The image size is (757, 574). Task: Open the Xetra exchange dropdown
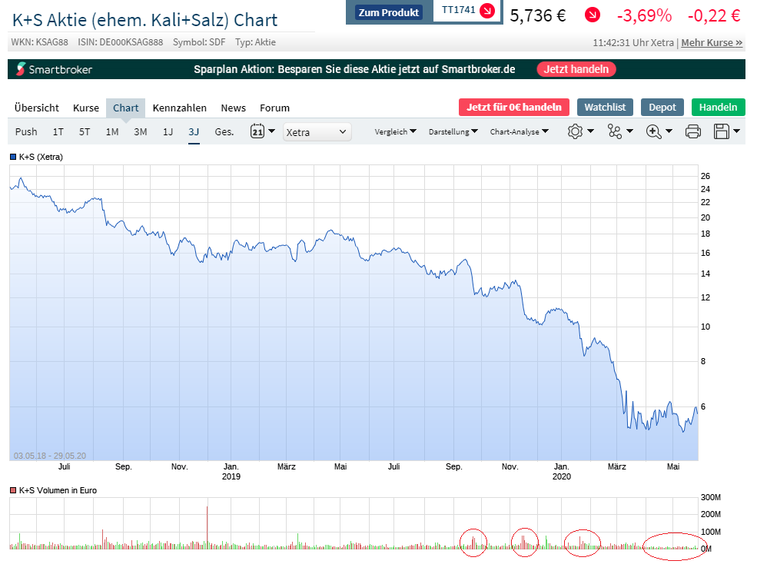tap(317, 132)
